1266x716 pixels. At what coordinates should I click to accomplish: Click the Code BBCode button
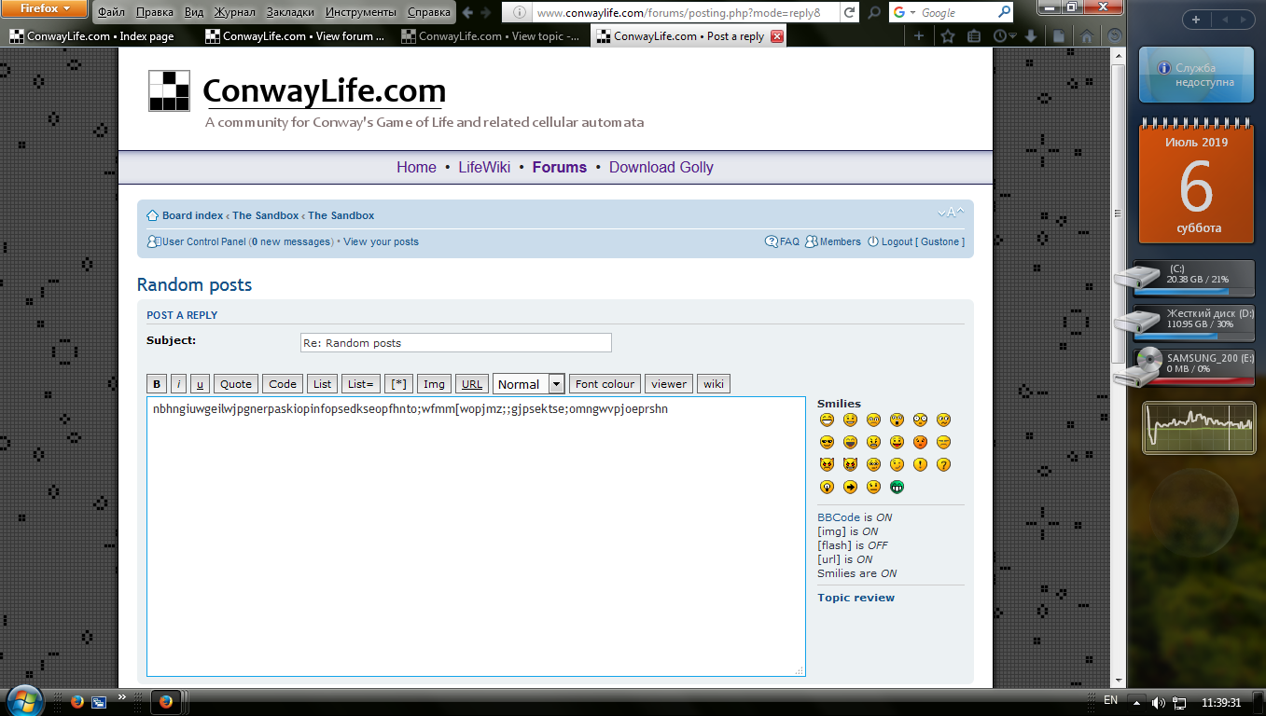click(x=283, y=384)
